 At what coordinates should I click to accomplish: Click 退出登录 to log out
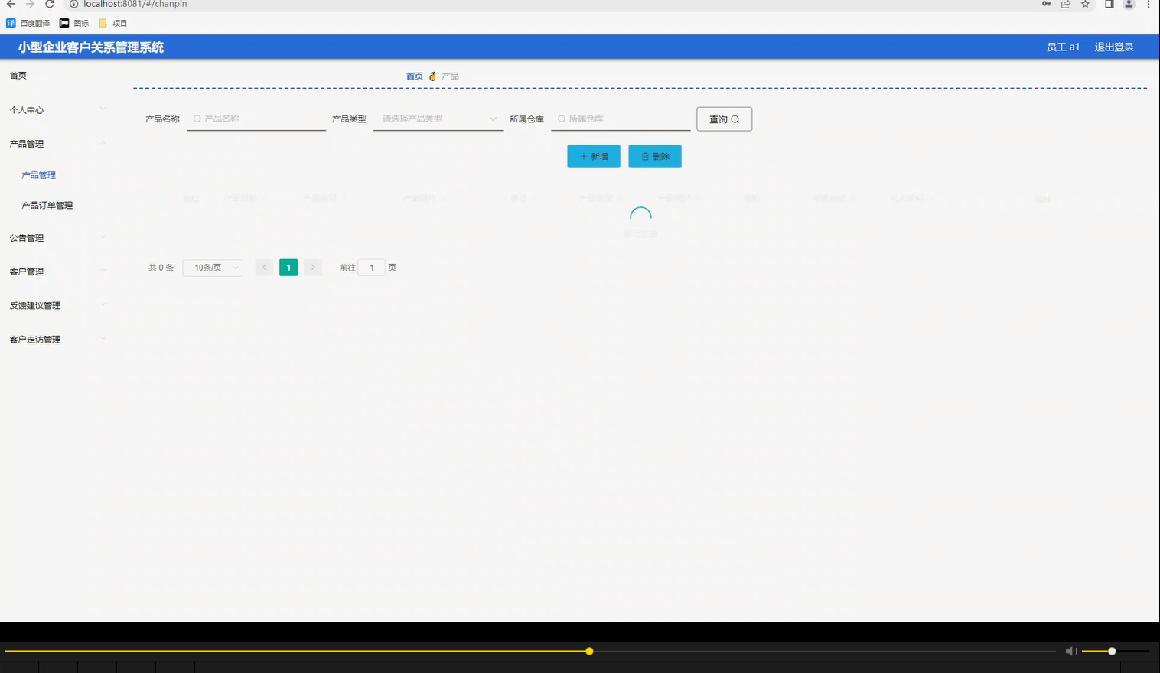[1114, 47]
